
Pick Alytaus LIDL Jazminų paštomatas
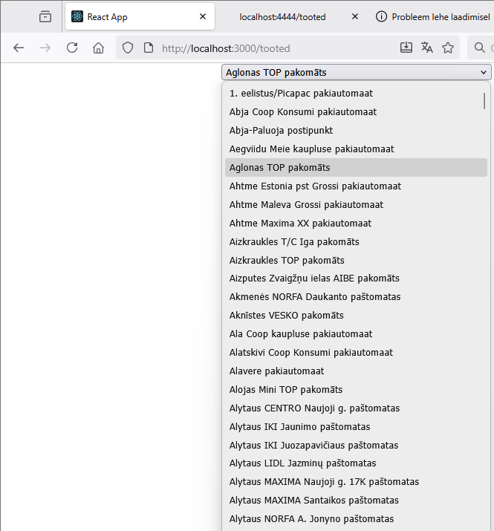pos(302,463)
